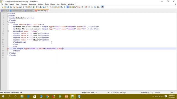Save the current file using toolbar

click(7, 7)
